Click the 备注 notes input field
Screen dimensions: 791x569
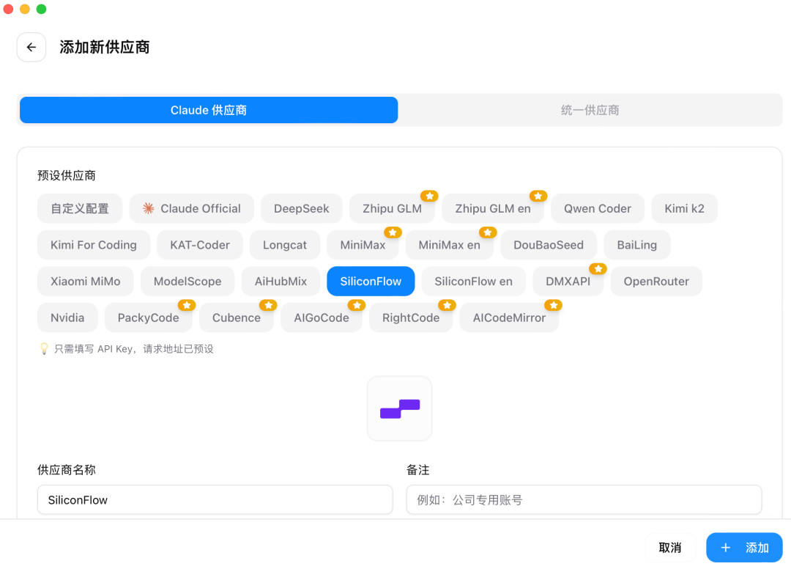[584, 500]
